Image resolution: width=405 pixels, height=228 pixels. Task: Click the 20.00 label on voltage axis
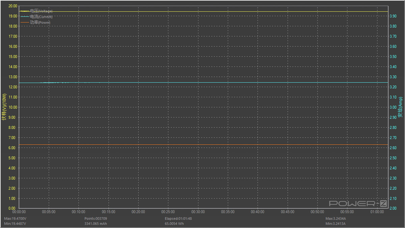click(13, 6)
